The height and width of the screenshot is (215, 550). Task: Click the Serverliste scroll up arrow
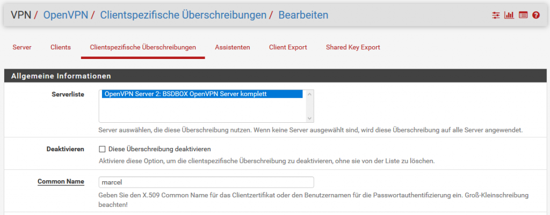pyautogui.click(x=309, y=94)
